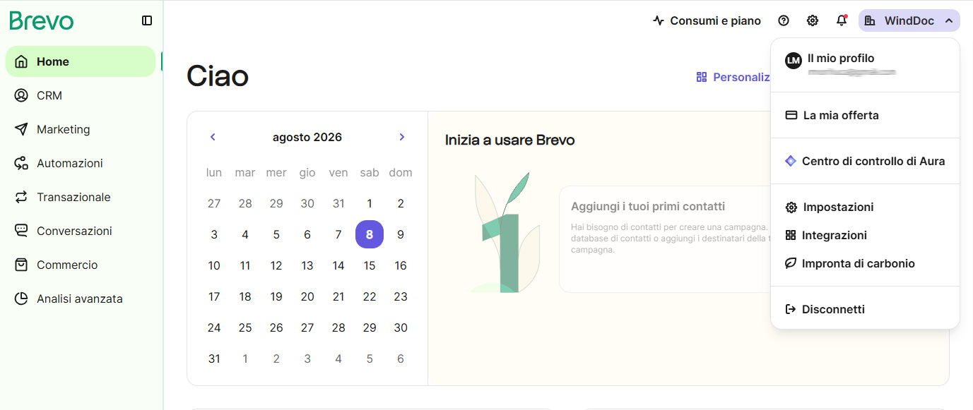This screenshot has height=410, width=973.
Task: Click the Automazioni icon in the sidebar
Action: 21,163
